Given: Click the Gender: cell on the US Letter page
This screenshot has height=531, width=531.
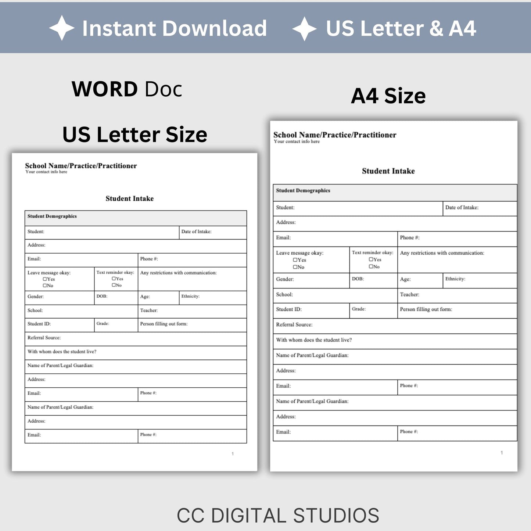Looking at the screenshot, I should pyautogui.click(x=60, y=298).
